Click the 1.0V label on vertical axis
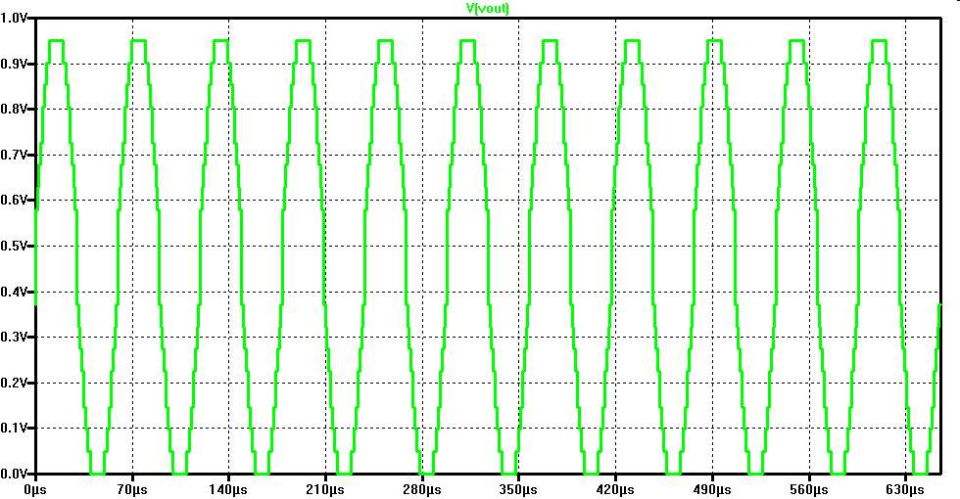Image resolution: width=960 pixels, height=499 pixels. pos(16,18)
